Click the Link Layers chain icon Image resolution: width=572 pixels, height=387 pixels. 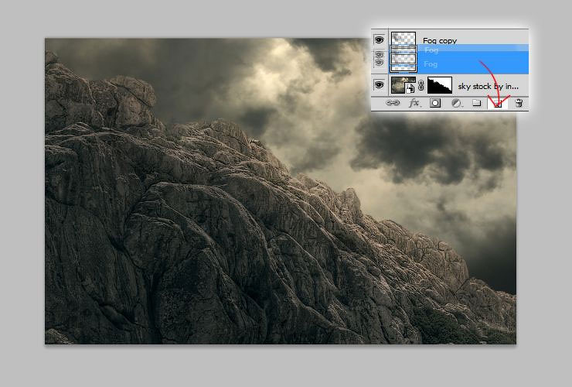point(393,103)
